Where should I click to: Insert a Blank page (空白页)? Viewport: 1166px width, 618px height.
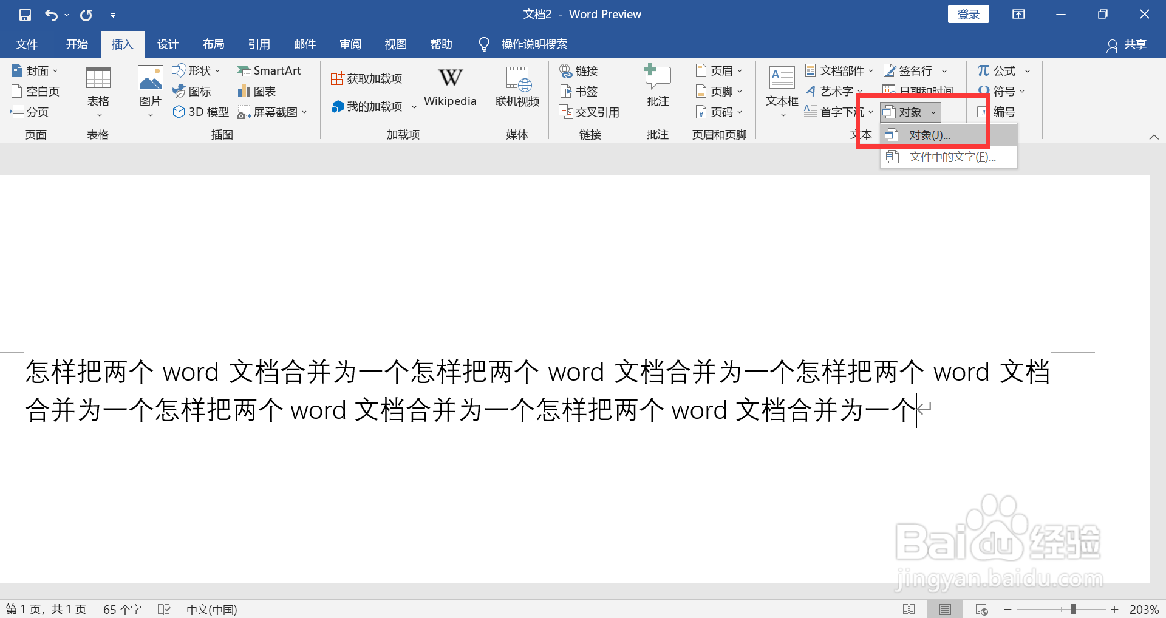click(36, 92)
